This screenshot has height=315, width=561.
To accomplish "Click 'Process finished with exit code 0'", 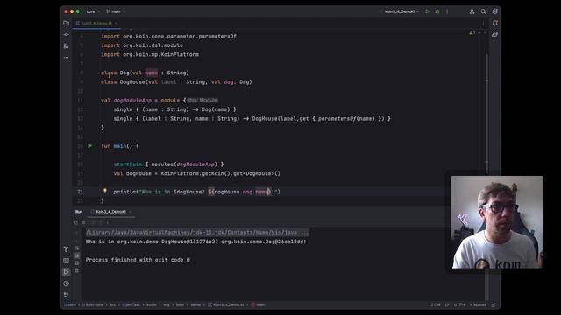I will click(138, 260).
